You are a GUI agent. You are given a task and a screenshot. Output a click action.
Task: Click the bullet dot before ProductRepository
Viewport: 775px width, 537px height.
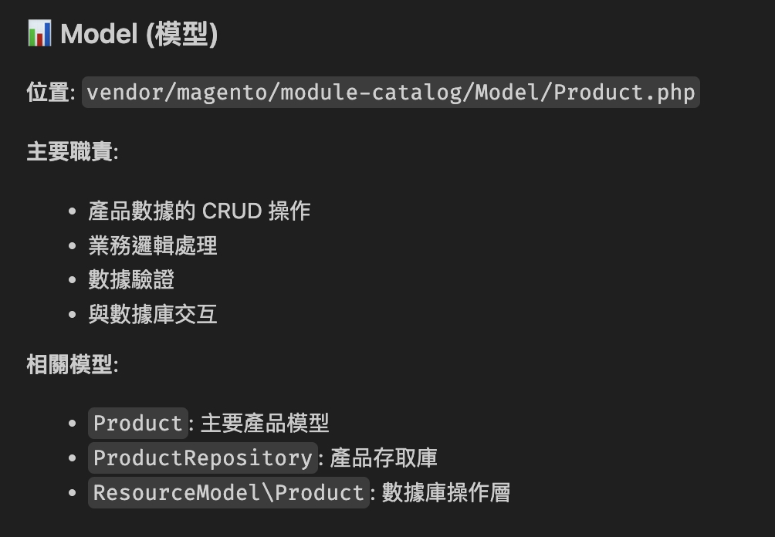point(72,458)
